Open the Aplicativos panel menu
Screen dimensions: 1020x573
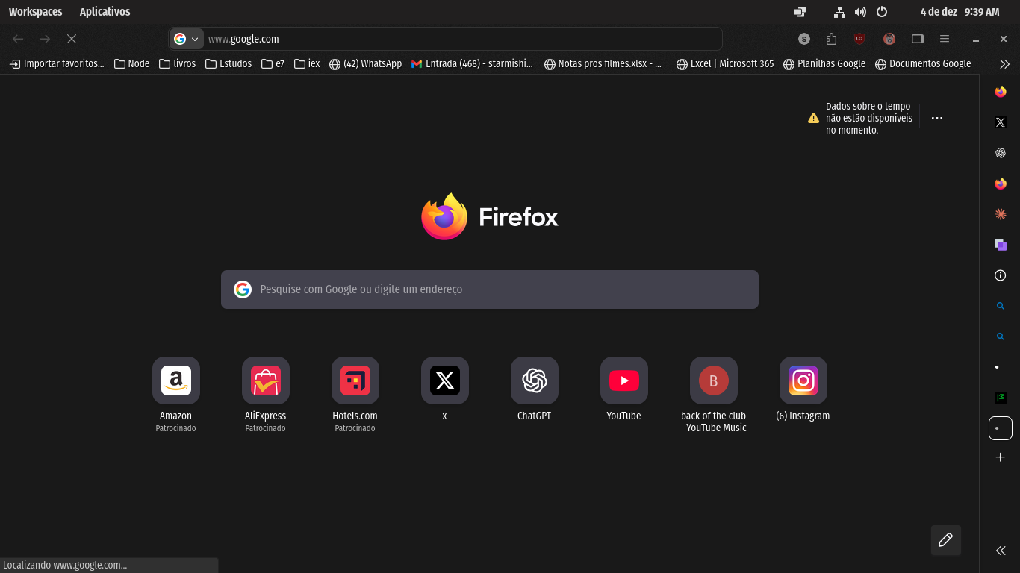[x=105, y=12]
